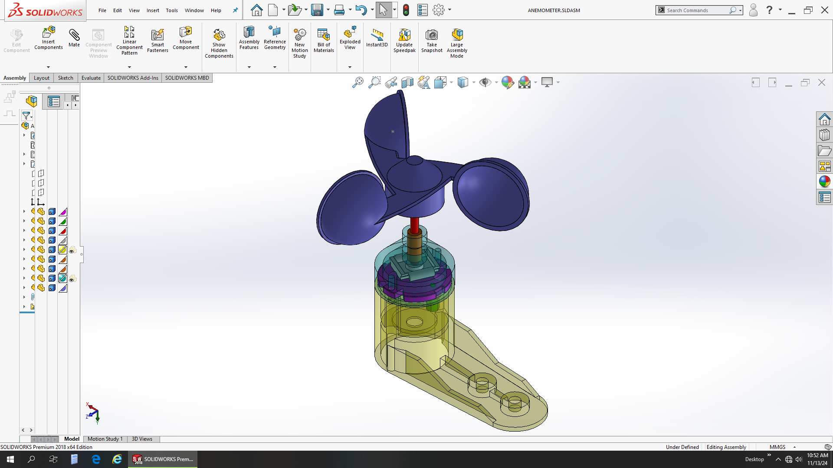Select the Move Component tool
This screenshot has width=833, height=468.
[x=186, y=38]
